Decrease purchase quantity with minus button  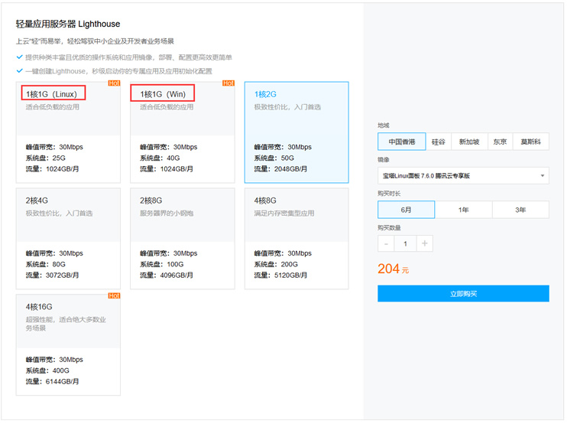point(387,243)
